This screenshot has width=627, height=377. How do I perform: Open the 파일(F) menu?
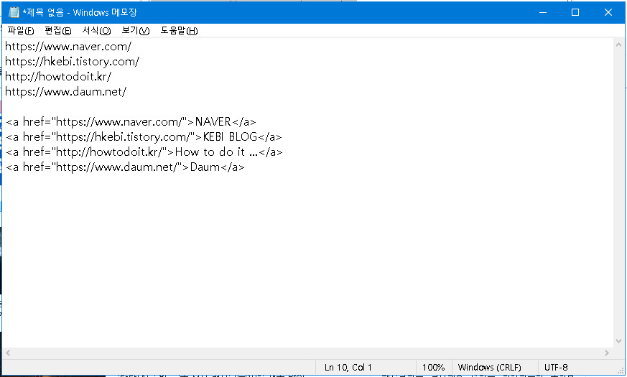[x=20, y=30]
